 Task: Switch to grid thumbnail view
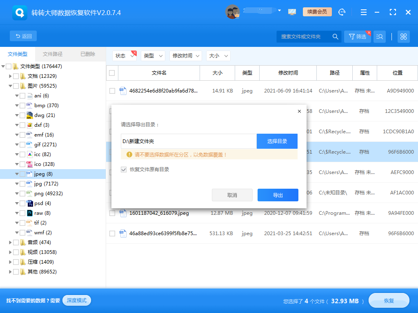404,37
